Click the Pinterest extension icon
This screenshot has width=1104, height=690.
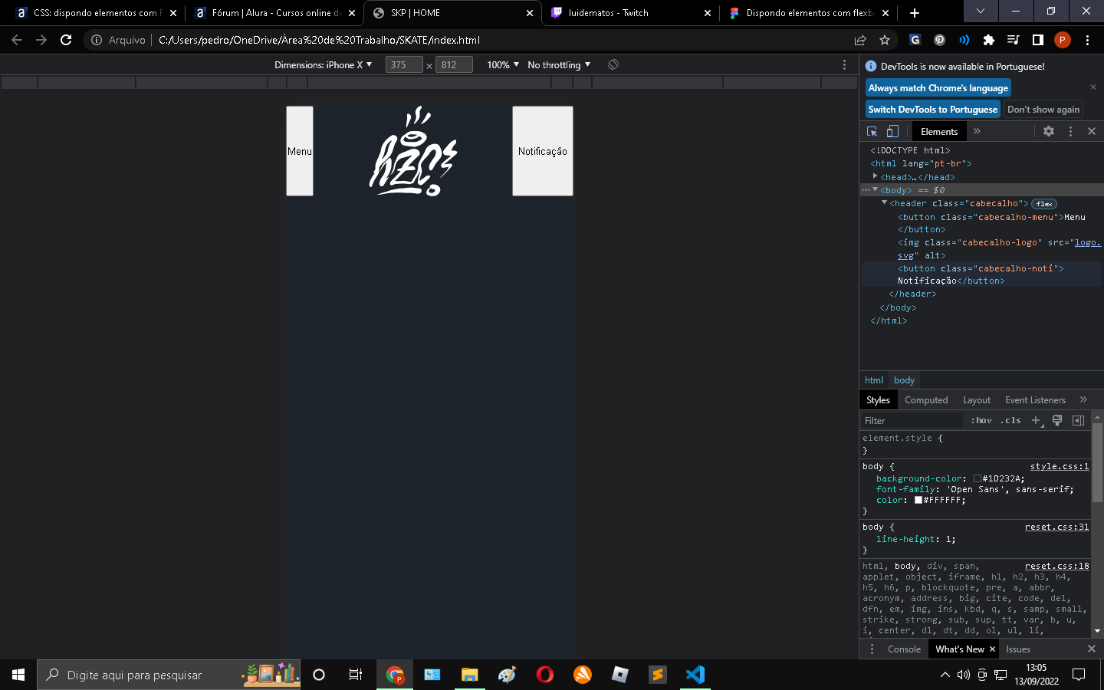pyautogui.click(x=939, y=40)
